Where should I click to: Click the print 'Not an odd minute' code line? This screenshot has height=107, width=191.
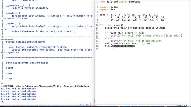(137, 41)
